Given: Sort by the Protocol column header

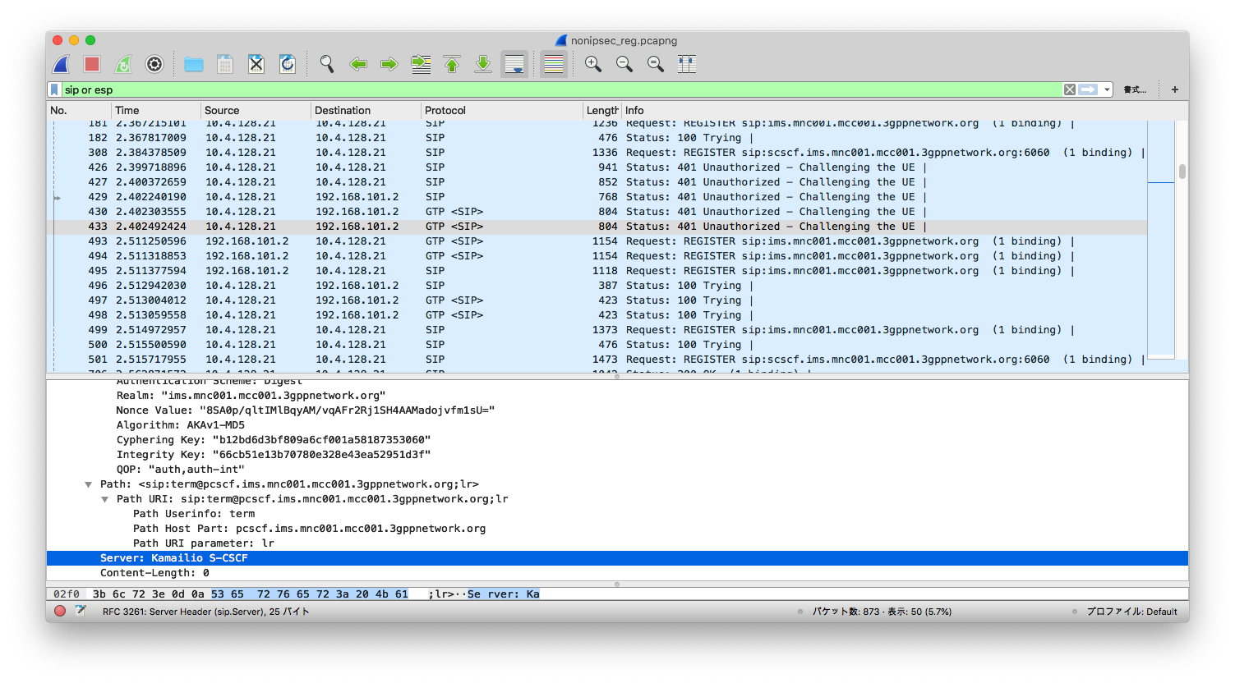Looking at the screenshot, I should tap(501, 110).
